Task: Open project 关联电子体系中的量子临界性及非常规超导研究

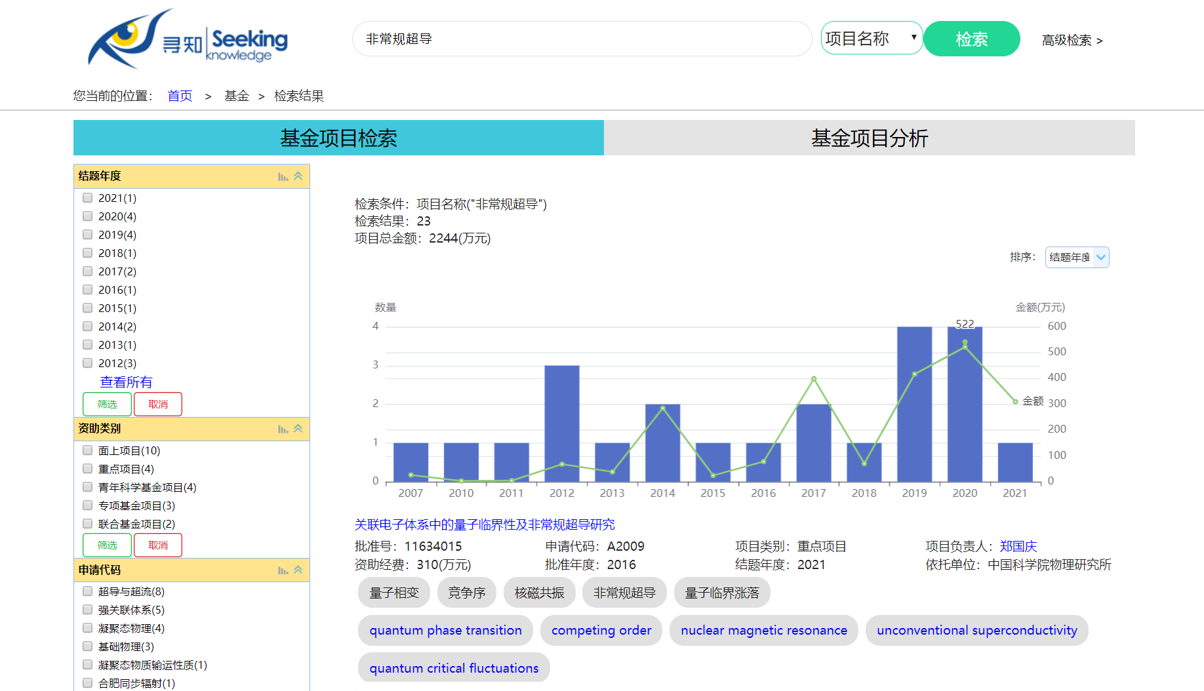Action: (x=485, y=524)
